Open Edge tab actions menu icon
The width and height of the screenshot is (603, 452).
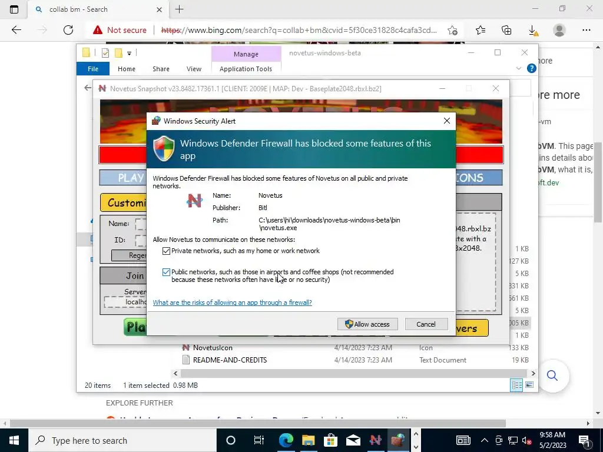(x=14, y=9)
